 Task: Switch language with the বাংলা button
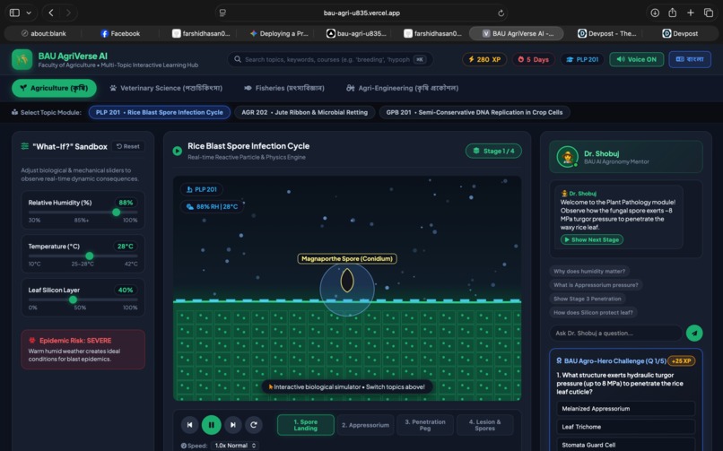click(690, 59)
